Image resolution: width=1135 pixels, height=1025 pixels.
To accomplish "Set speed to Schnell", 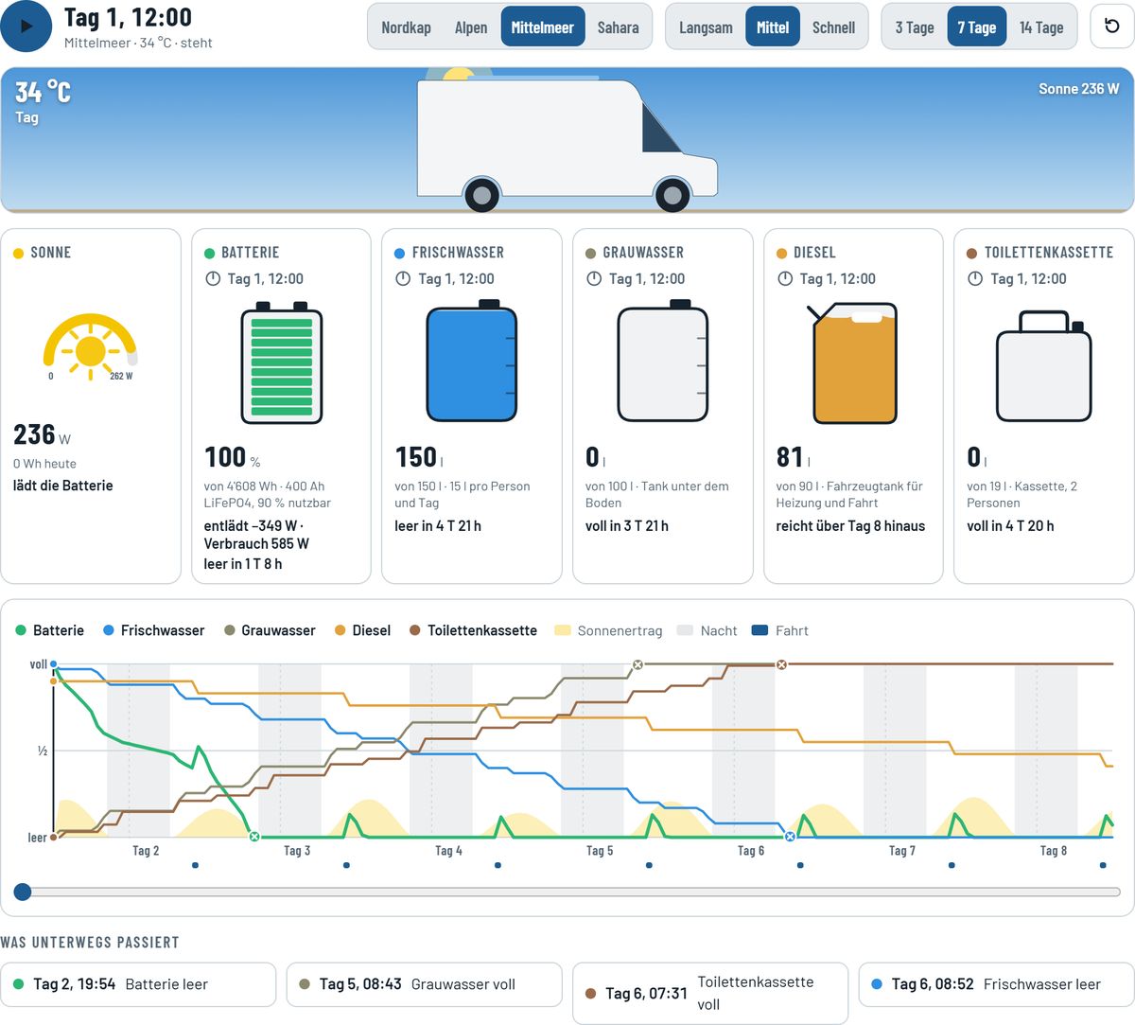I will click(x=833, y=27).
